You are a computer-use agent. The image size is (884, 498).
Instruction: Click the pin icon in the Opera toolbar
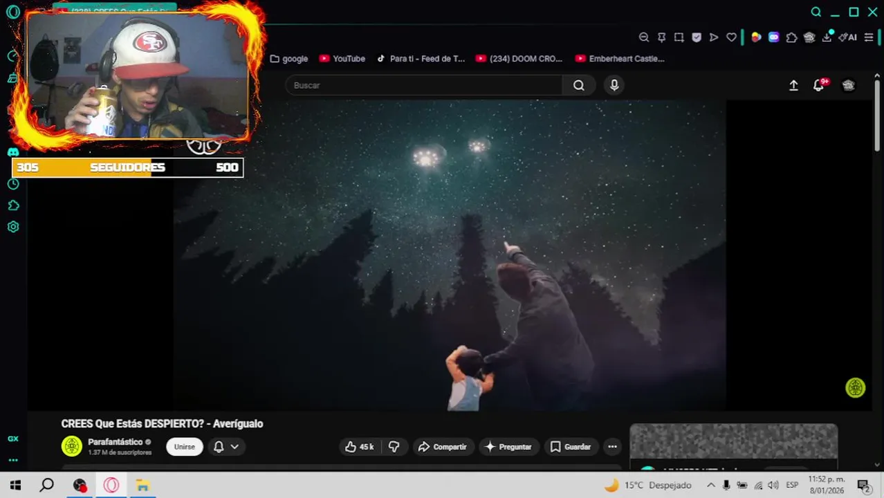click(x=662, y=37)
